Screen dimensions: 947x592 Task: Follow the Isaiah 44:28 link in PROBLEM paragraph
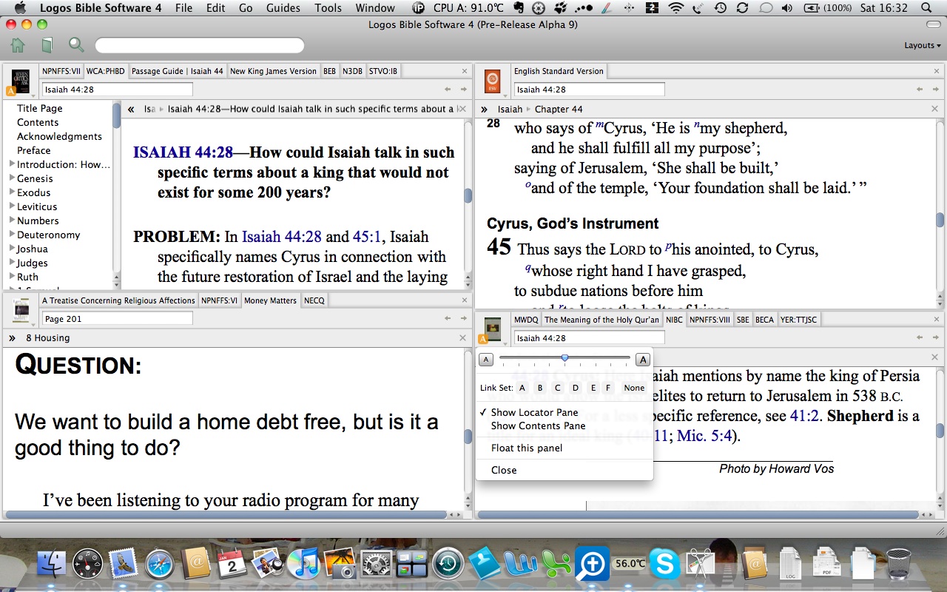[282, 237]
